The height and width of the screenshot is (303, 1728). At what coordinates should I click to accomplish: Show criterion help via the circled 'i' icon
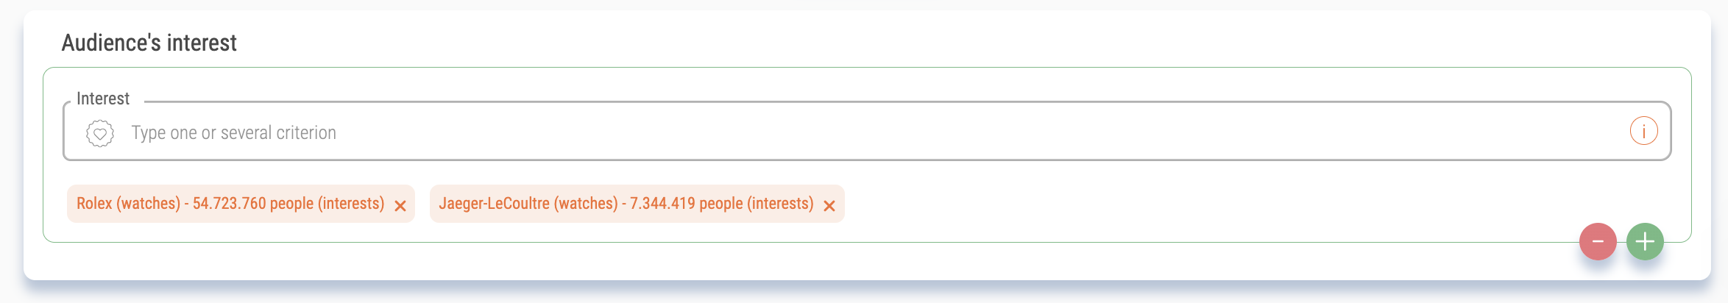point(1643,131)
